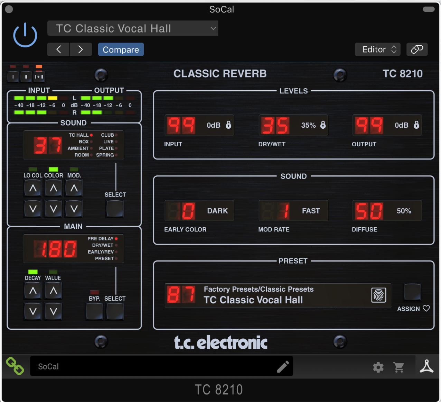Screen dimensions: 441x402
Task: Click the DRY/WET 35 display
Action: click(275, 125)
